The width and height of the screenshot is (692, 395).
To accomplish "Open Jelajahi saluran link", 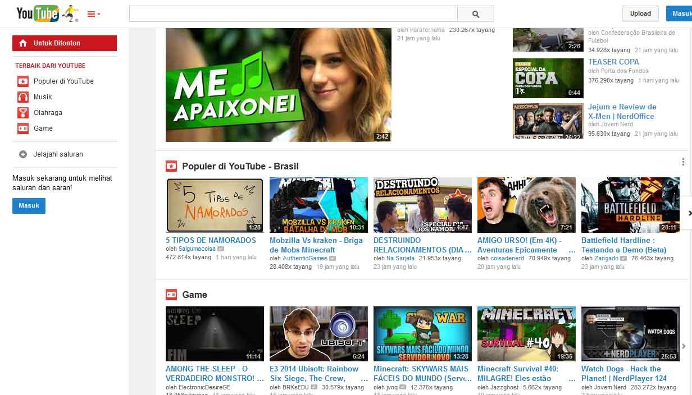I will [x=58, y=154].
